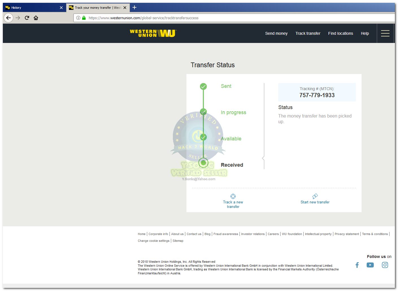
Task: Open a new browser tab with plus icon
Action: click(x=134, y=7)
